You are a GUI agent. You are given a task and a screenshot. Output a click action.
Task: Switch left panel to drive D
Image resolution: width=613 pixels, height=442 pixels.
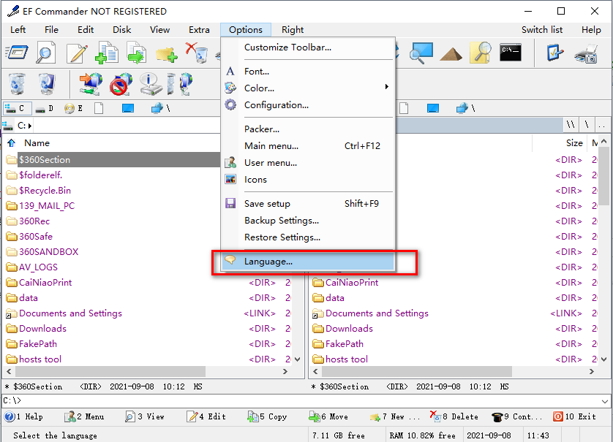tap(45, 109)
